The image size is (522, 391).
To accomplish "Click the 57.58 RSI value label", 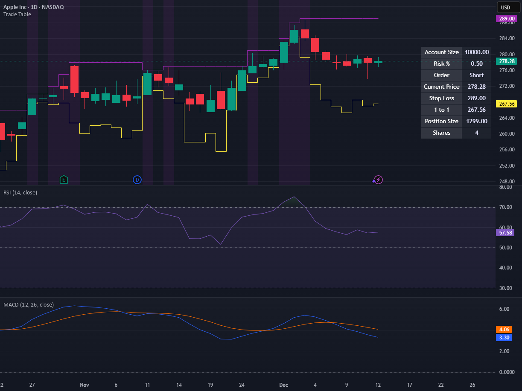I will [x=505, y=233].
